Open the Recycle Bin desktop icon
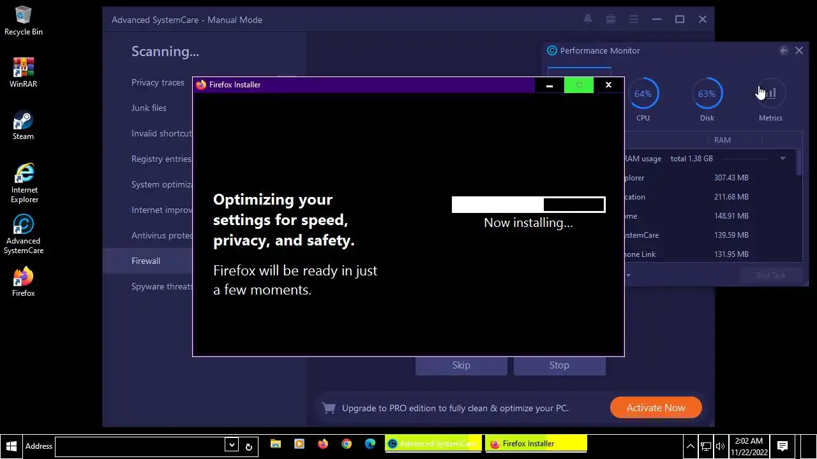This screenshot has width=817, height=459. tap(24, 21)
